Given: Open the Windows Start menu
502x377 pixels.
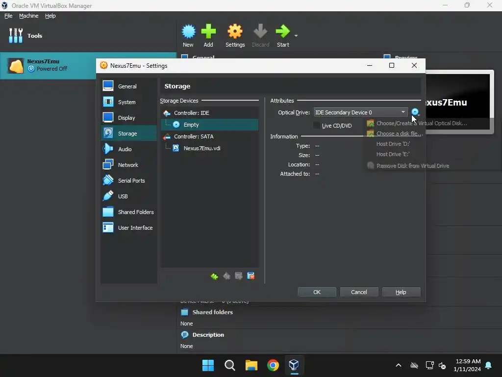Looking at the screenshot, I should coord(208,365).
